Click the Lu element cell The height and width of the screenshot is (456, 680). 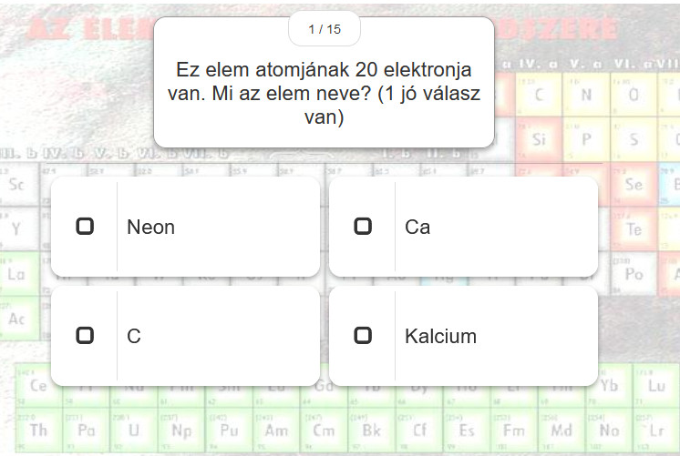tap(655, 385)
